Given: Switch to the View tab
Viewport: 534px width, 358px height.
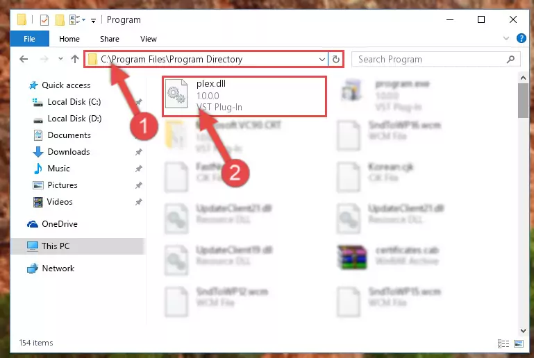Looking at the screenshot, I should (149, 39).
